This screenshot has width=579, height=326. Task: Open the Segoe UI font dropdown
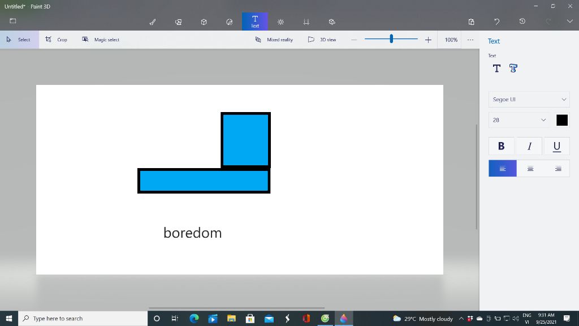529,100
